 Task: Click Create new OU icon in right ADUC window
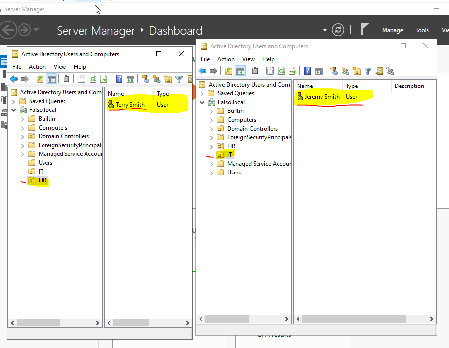click(357, 71)
